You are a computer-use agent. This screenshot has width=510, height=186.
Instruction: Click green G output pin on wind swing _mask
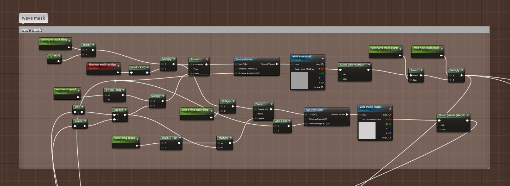point(389,124)
